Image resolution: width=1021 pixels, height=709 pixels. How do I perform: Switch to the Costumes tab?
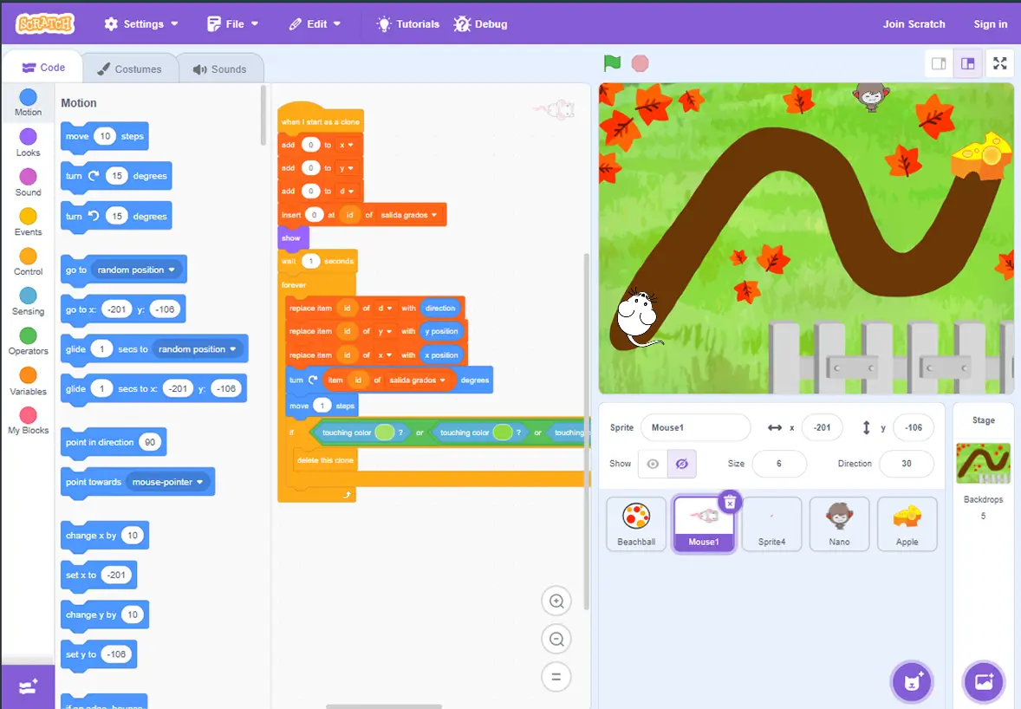tap(130, 69)
